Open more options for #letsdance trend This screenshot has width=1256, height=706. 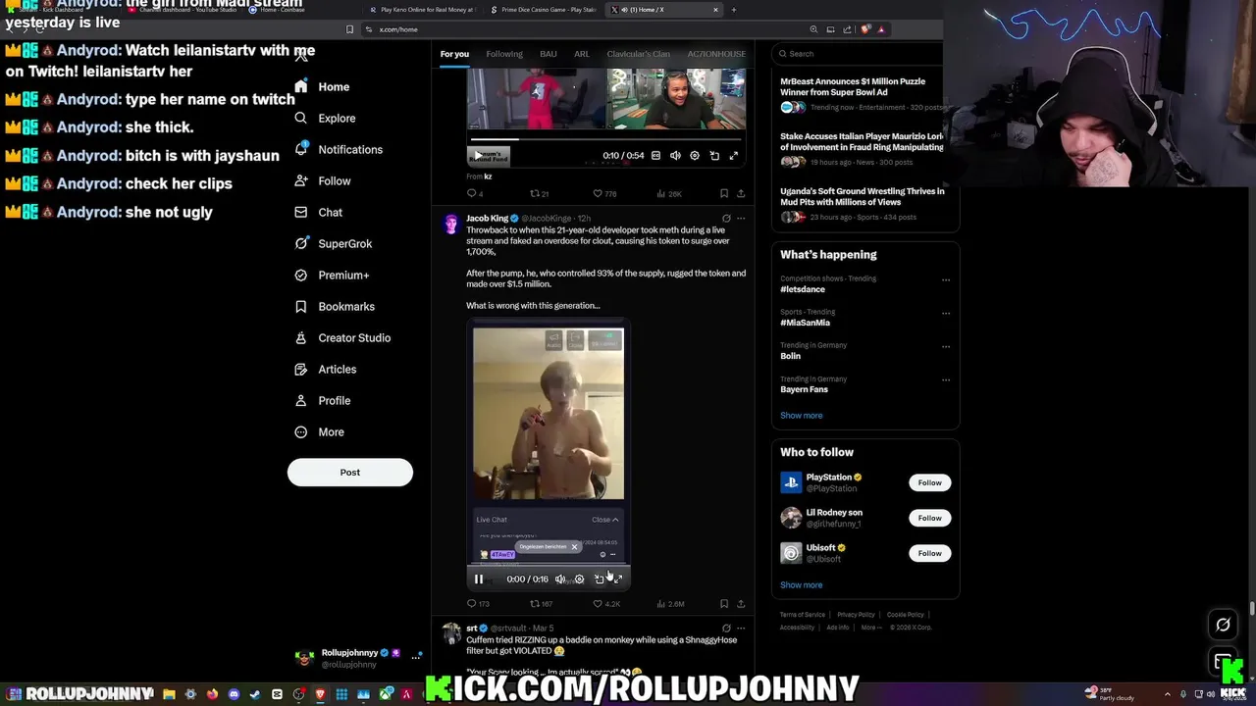click(x=946, y=279)
